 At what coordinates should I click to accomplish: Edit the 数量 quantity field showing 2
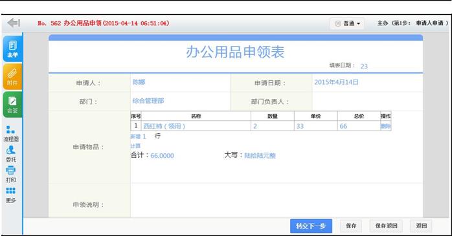[273, 126]
